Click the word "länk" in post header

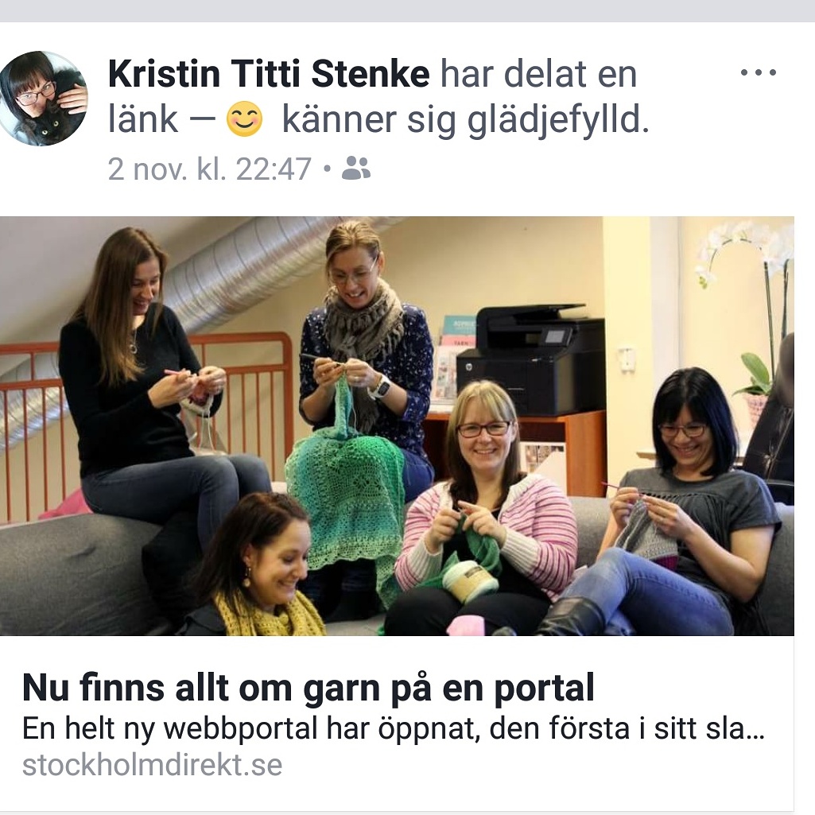pyautogui.click(x=143, y=119)
